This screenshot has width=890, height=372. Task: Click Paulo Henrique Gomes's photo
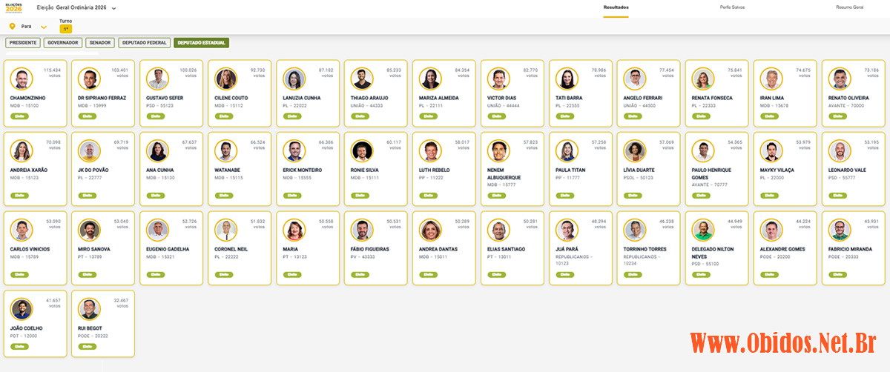coord(703,150)
